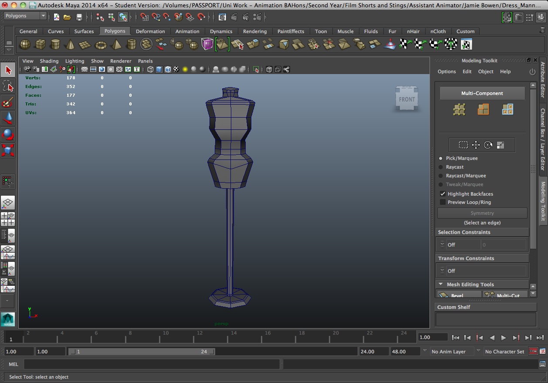Open the Shading menu in the viewport
The height and width of the screenshot is (383, 548).
(49, 61)
